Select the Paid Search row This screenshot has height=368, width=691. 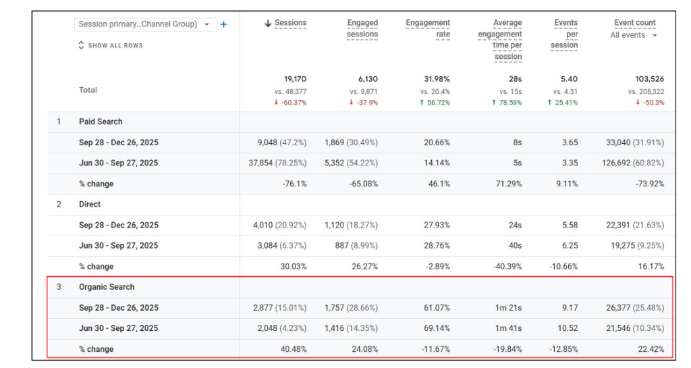[x=101, y=122]
